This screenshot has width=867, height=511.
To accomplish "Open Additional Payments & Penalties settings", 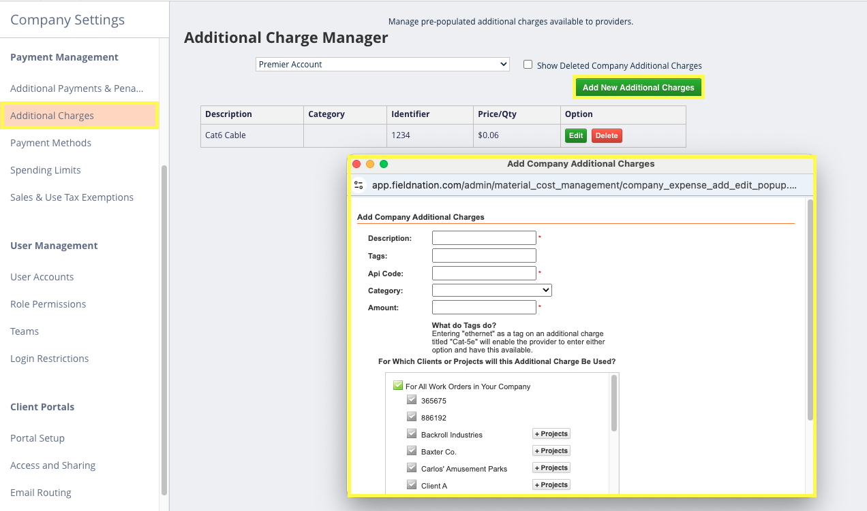I will pos(77,88).
